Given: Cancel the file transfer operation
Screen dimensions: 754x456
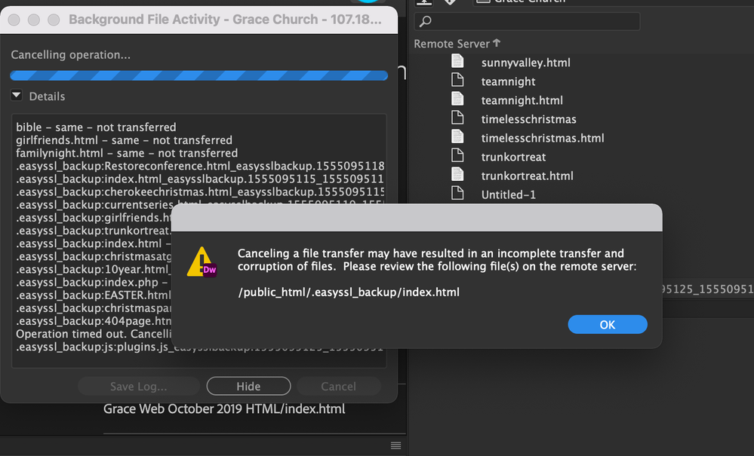Looking at the screenshot, I should coord(339,385).
